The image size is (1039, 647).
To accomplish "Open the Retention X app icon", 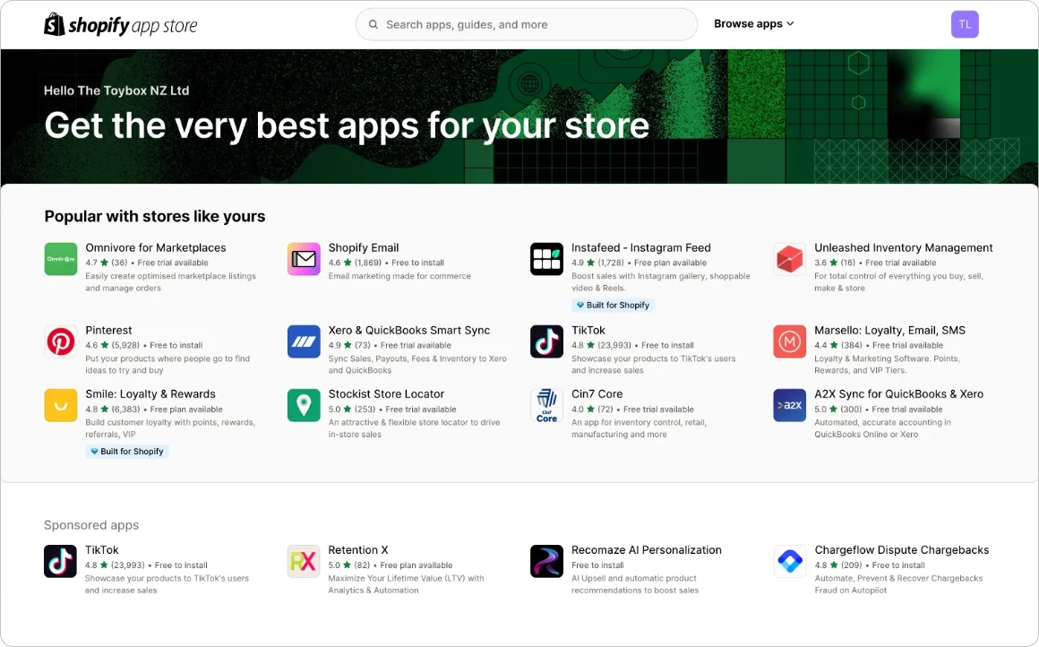I will [x=304, y=562].
